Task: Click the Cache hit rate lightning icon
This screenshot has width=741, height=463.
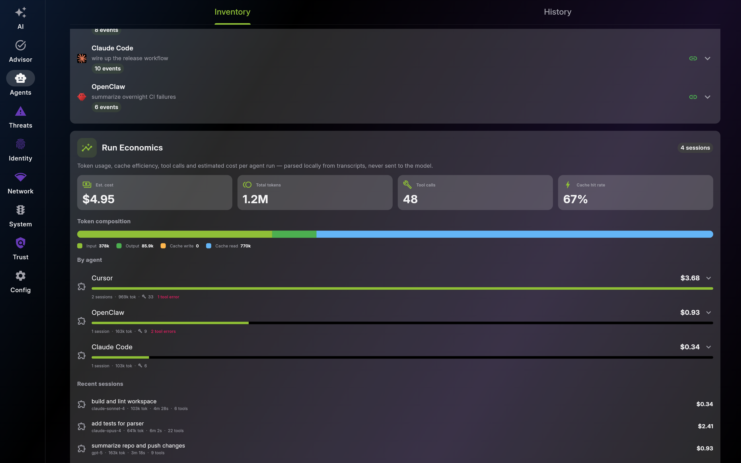Action: 568,185
